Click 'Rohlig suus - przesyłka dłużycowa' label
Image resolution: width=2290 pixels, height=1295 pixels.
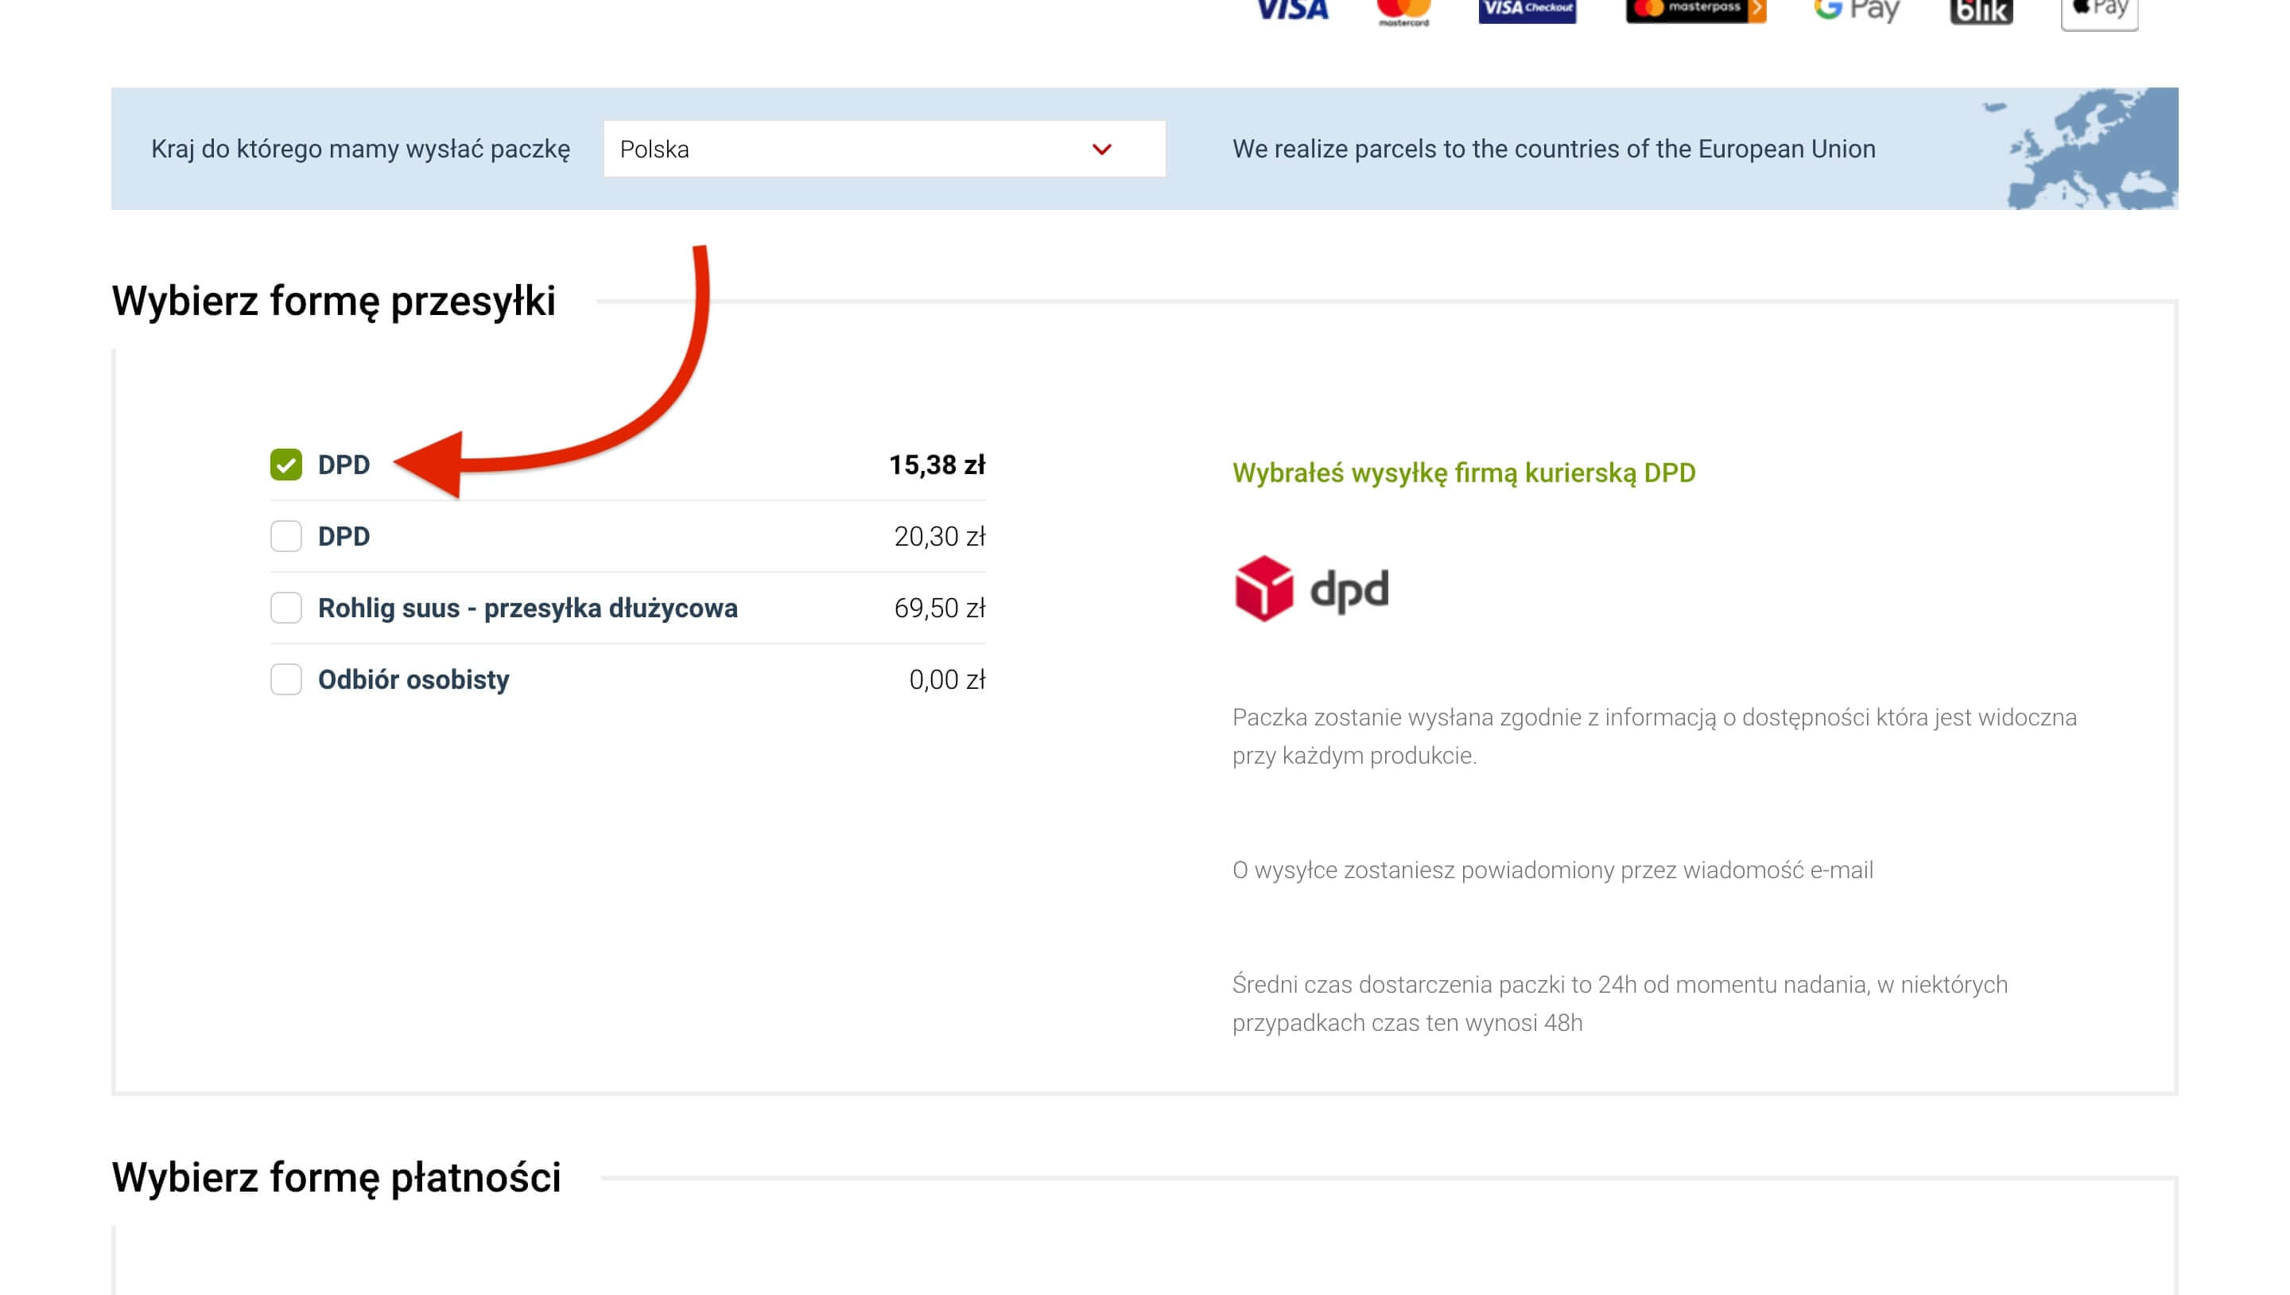pyautogui.click(x=528, y=609)
